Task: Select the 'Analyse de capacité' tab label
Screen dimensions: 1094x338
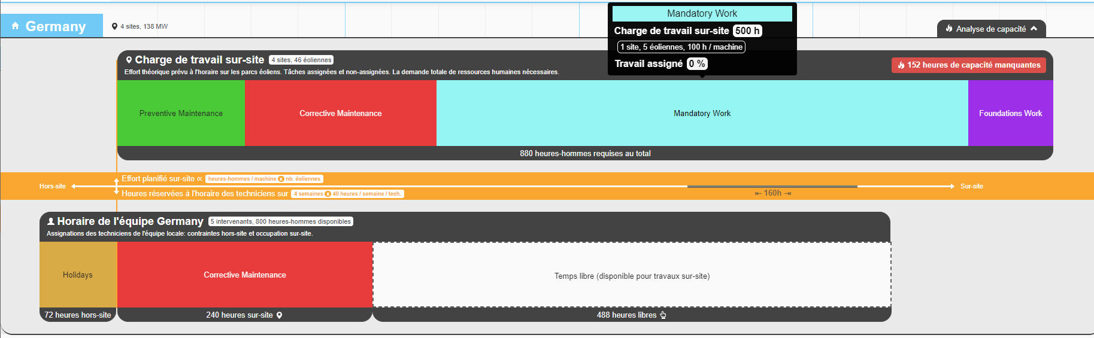Action: [x=990, y=29]
